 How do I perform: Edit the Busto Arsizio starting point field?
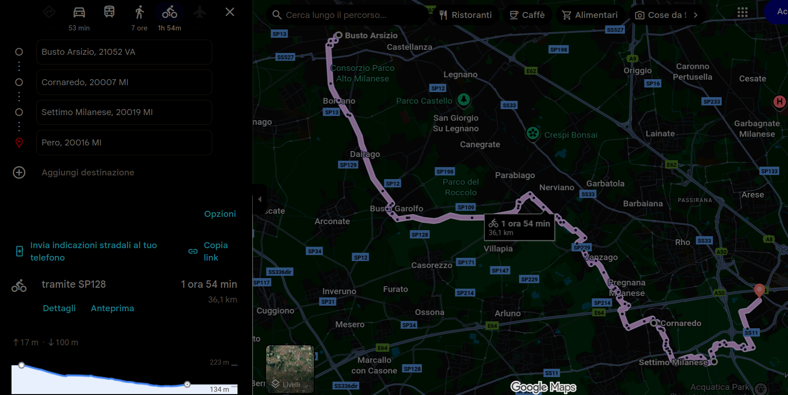[124, 52]
